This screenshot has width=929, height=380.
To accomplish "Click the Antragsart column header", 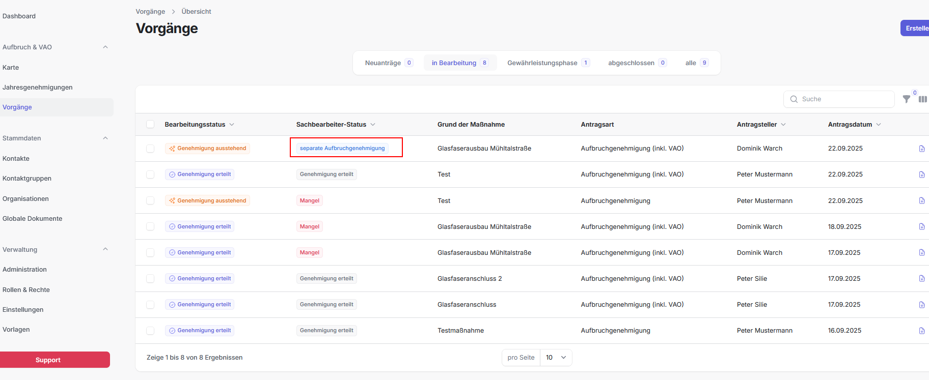I will [x=597, y=124].
